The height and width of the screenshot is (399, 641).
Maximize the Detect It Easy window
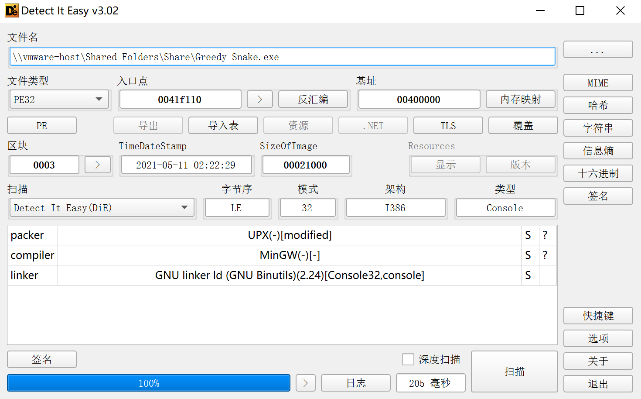[x=580, y=10]
